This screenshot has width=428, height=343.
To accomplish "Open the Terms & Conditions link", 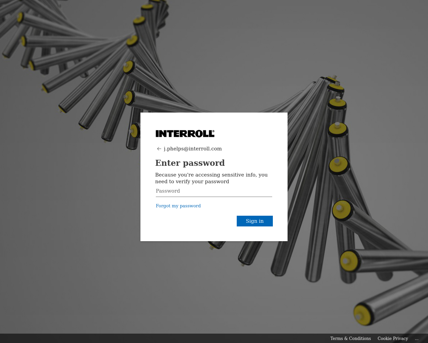I will click(350, 338).
